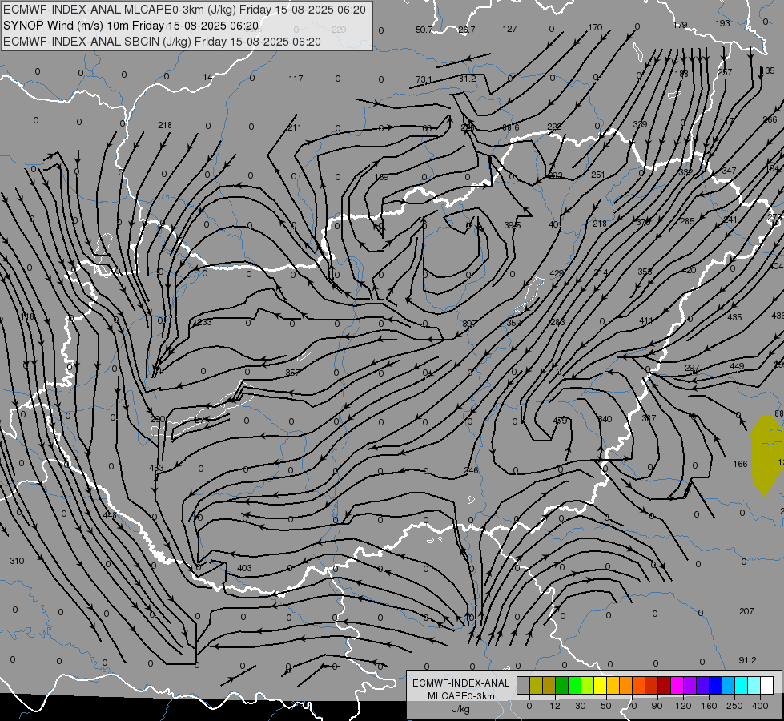This screenshot has width=784, height=721.
Task: Click the legend title ECMWF-INDEX-ANAL
Action: click(x=461, y=683)
